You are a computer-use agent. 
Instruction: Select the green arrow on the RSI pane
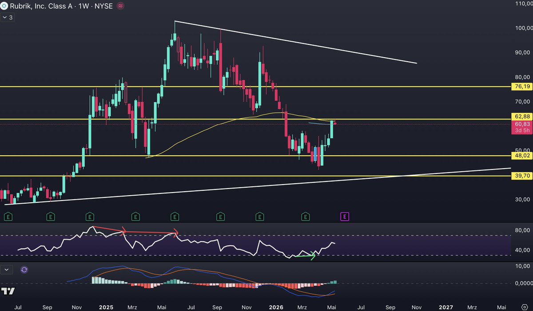[x=306, y=256]
